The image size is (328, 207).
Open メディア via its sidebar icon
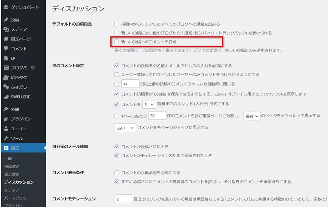pyautogui.click(x=6, y=29)
